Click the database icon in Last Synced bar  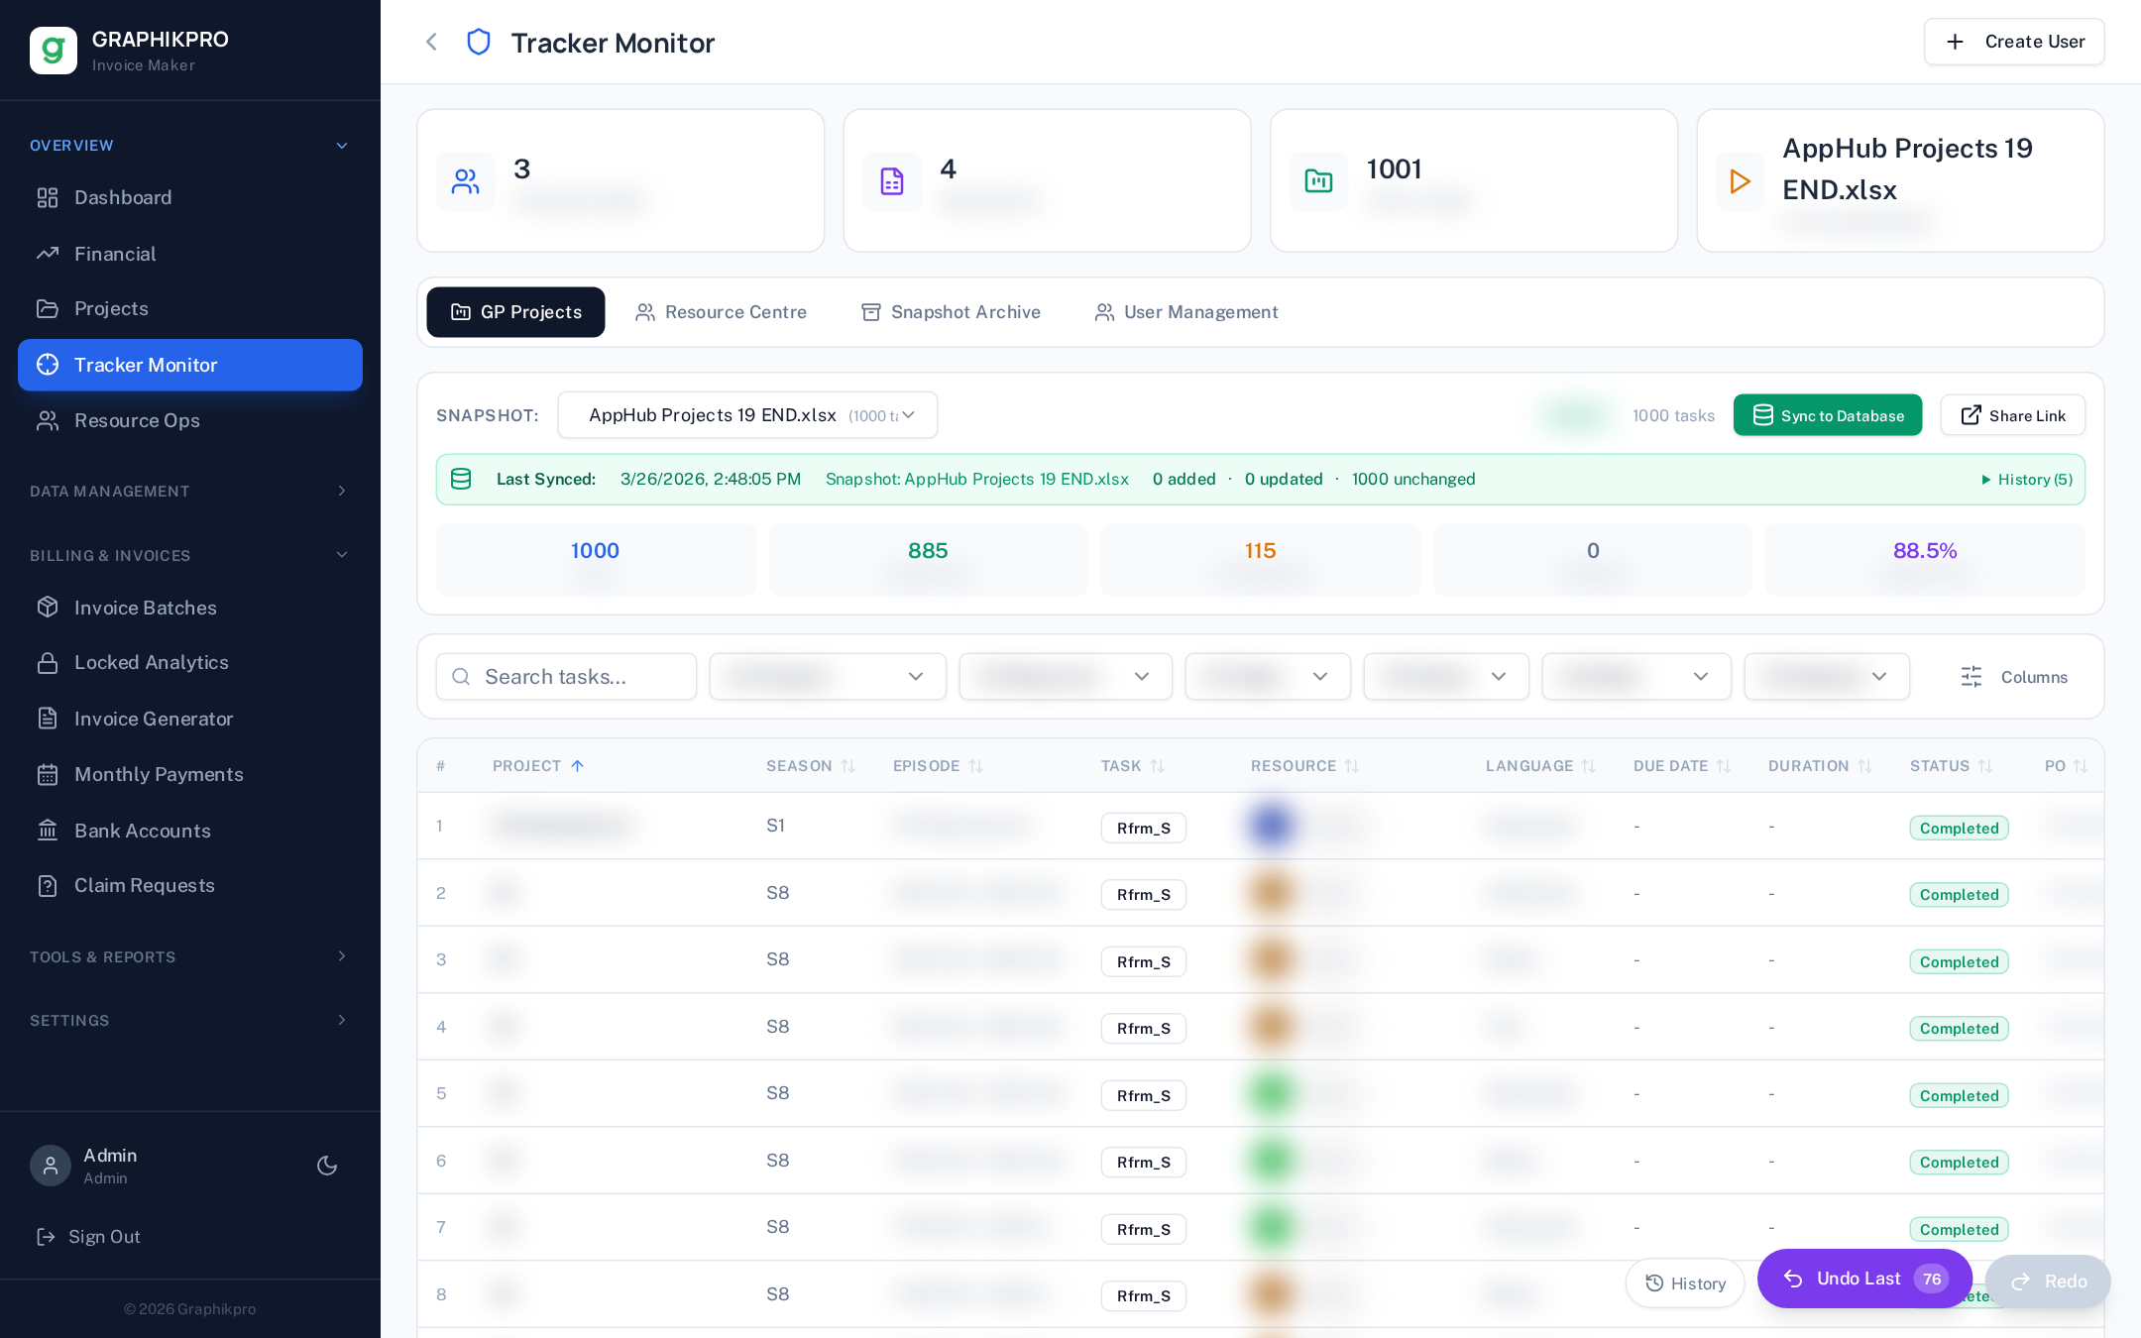tap(461, 479)
